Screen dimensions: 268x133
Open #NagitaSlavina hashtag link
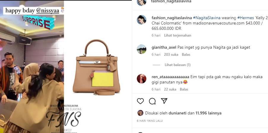[207, 18]
